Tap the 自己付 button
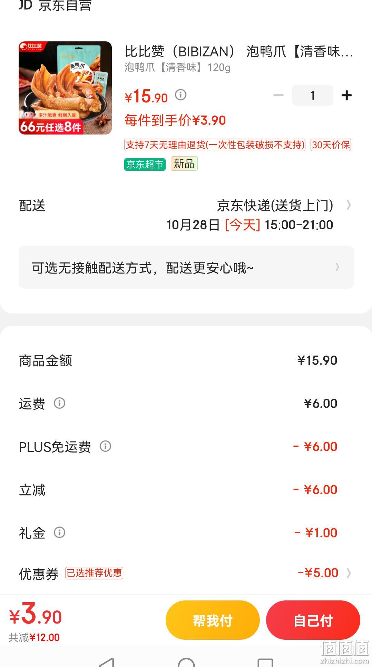Image resolution: width=372 pixels, height=667 pixels. (313, 620)
